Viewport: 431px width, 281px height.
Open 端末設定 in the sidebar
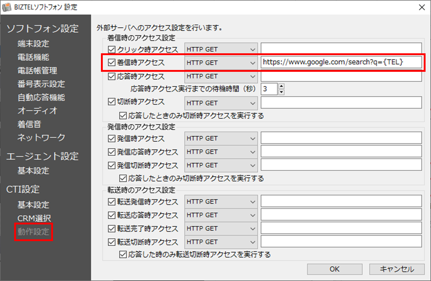[x=33, y=44]
